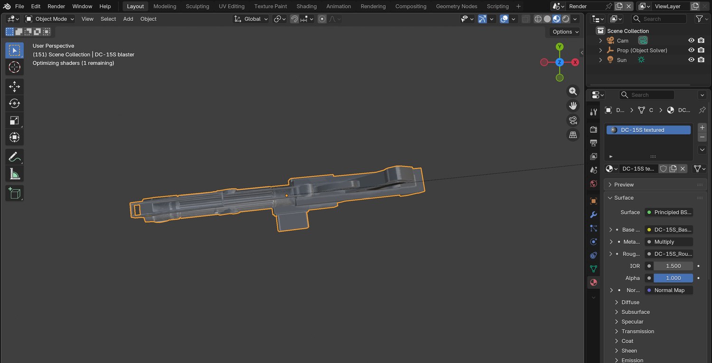Screen dimensions: 712x363
Task: Select the Scale tool
Action: 14,121
